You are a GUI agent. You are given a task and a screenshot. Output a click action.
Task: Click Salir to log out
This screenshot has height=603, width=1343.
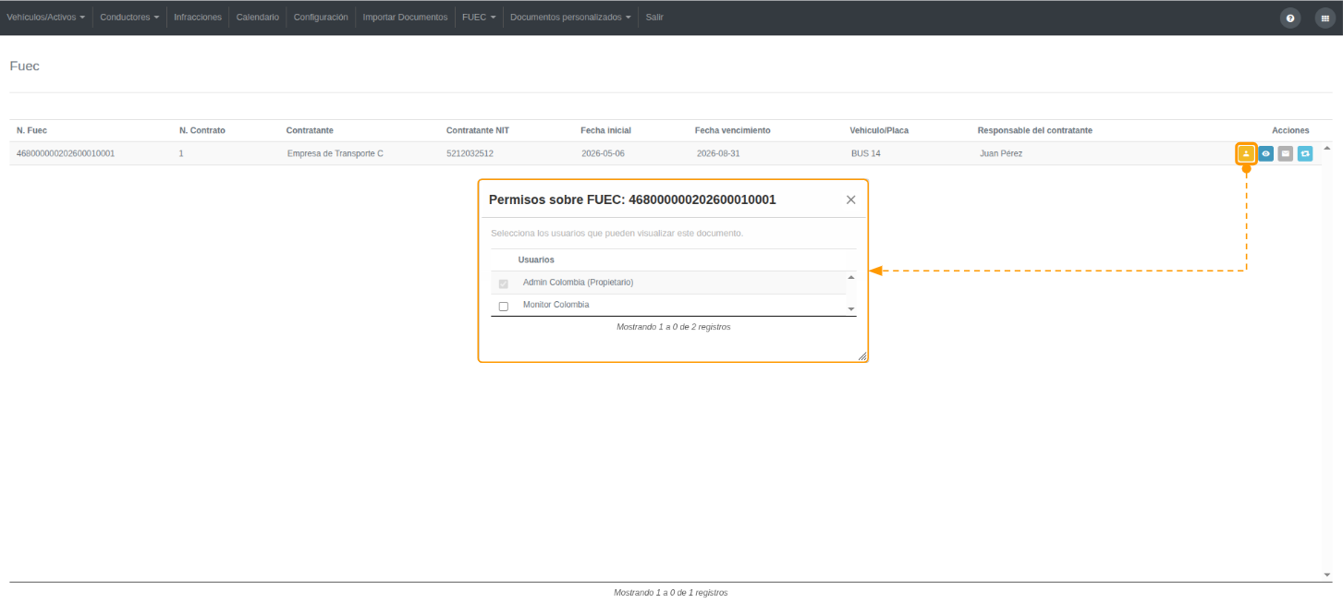coord(654,18)
